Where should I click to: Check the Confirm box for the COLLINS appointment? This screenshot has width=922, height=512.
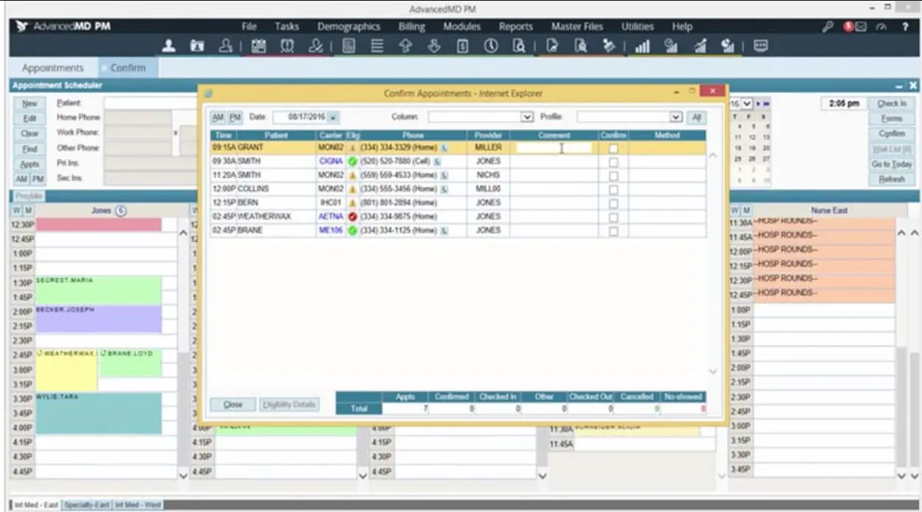tap(613, 188)
